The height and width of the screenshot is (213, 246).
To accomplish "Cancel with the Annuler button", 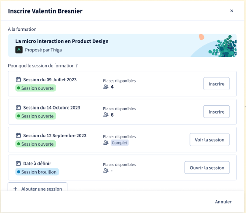I will click(223, 202).
